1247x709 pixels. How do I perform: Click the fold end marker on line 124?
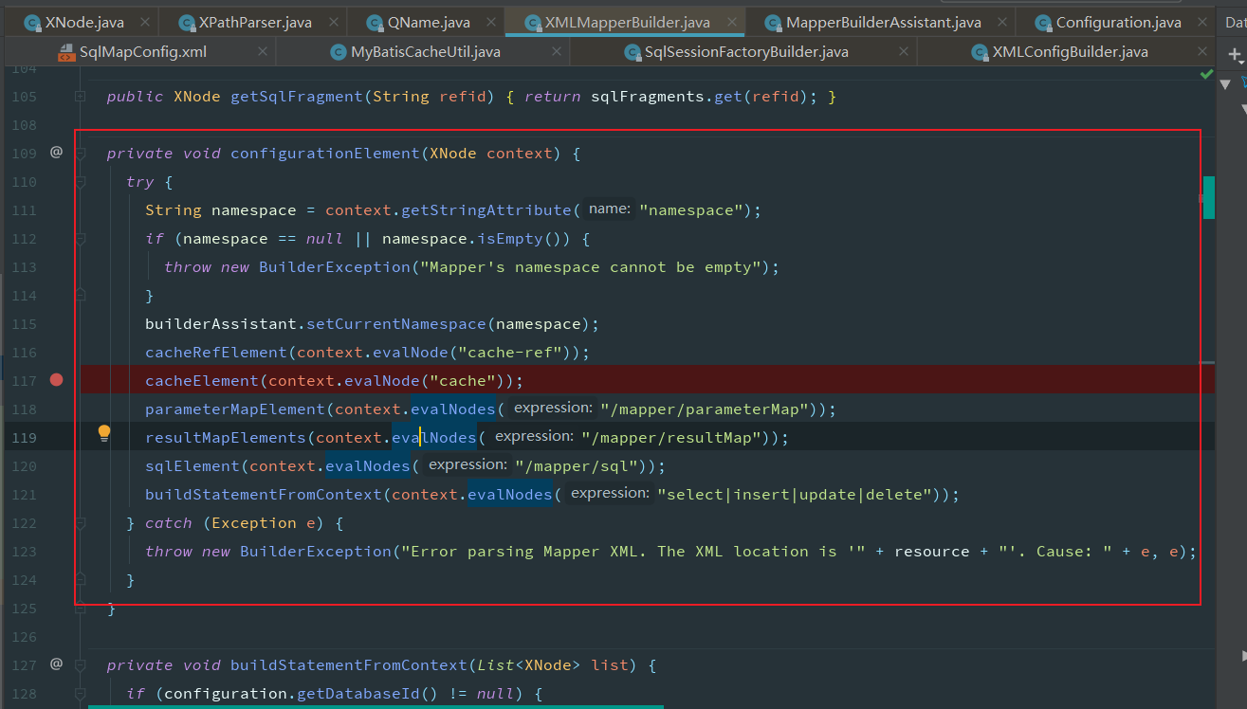tap(81, 580)
